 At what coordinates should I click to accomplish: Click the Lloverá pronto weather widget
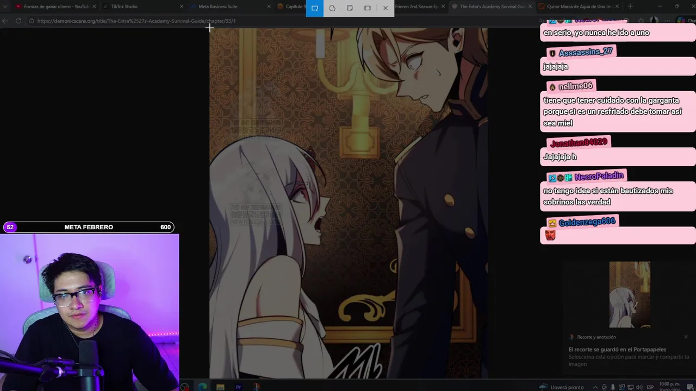(562, 387)
